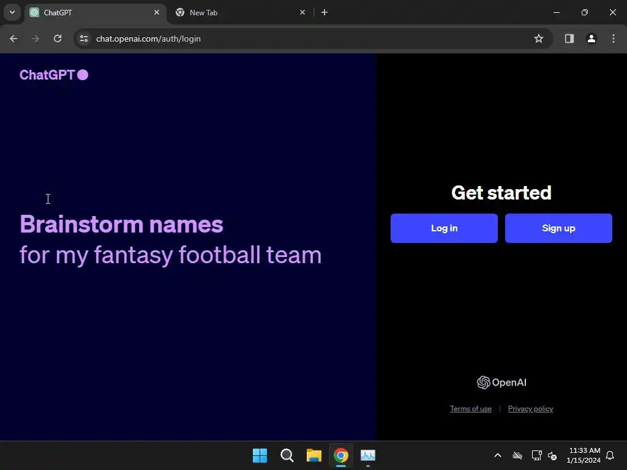Click the Sign up button
This screenshot has width=627, height=470.
(558, 228)
